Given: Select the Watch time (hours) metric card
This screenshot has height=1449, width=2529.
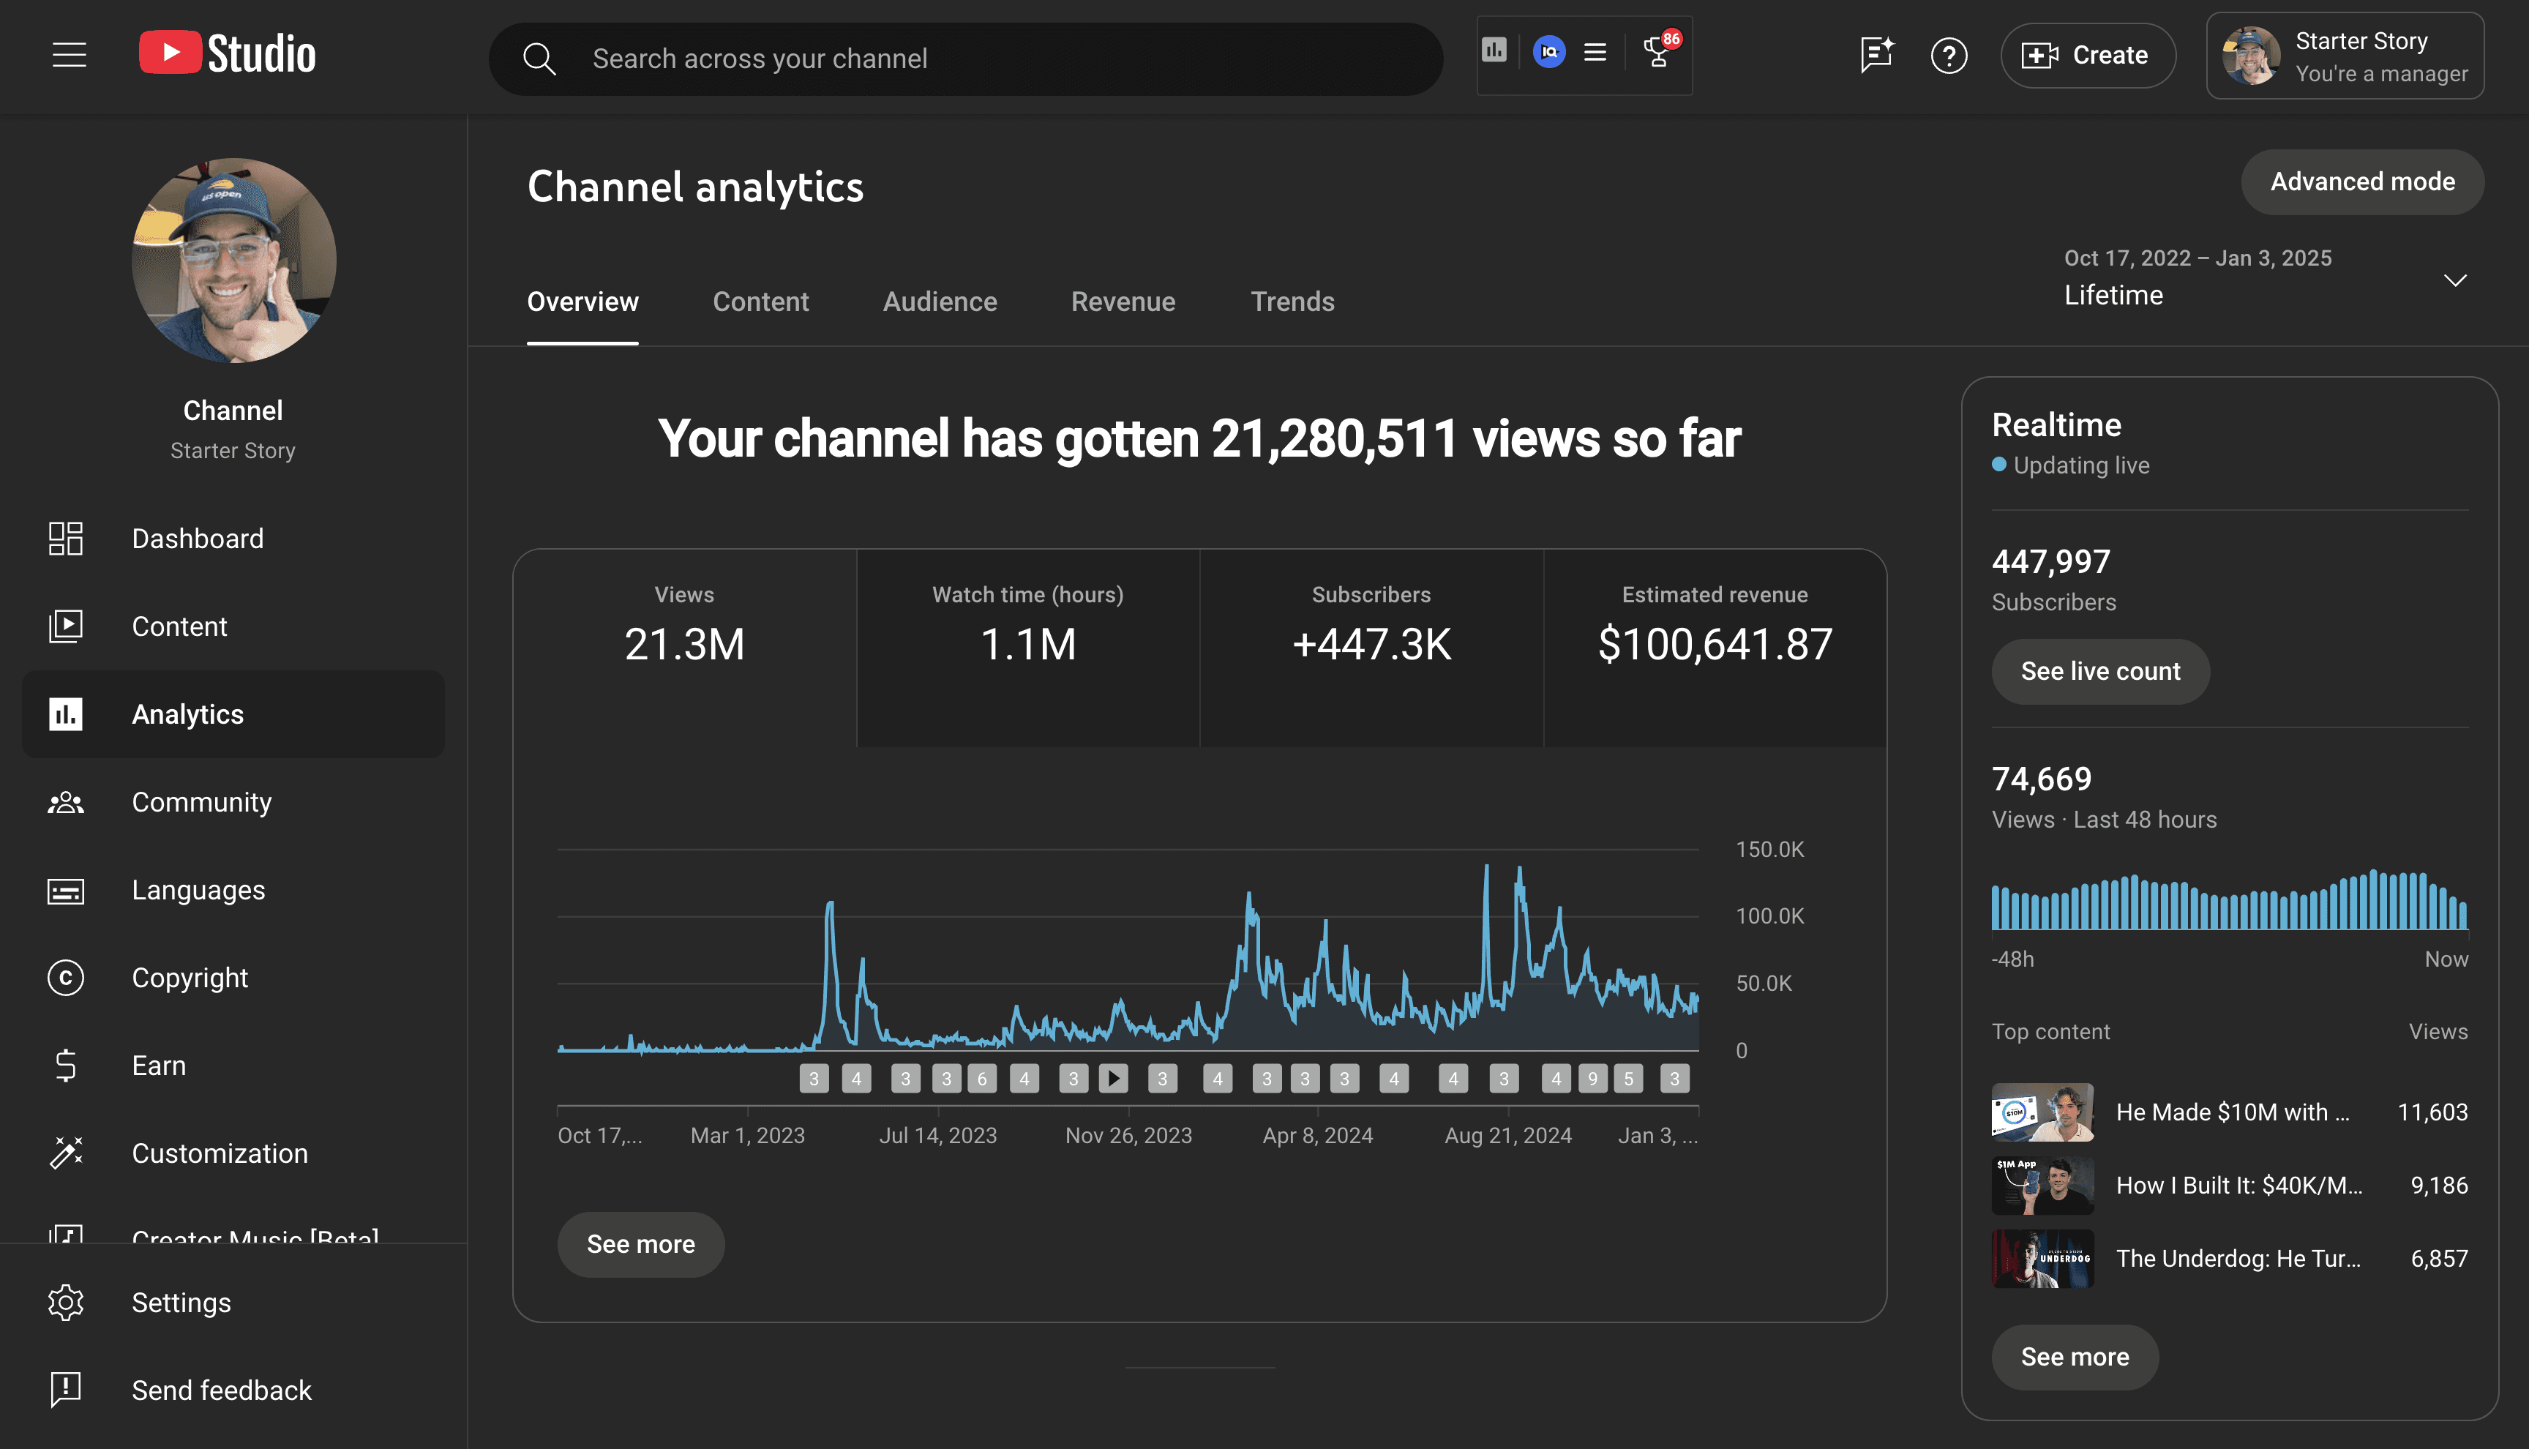Looking at the screenshot, I should coord(1027,648).
